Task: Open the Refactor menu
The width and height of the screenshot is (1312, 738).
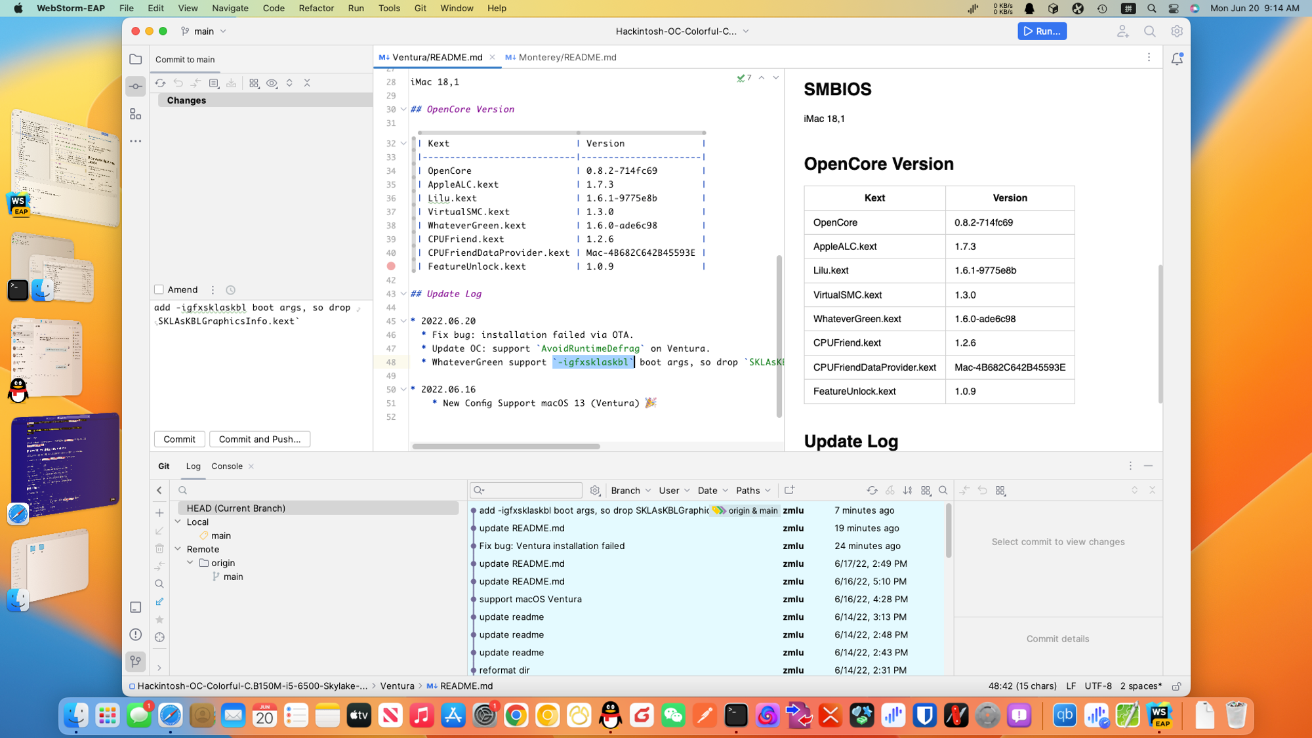Action: 316,9
